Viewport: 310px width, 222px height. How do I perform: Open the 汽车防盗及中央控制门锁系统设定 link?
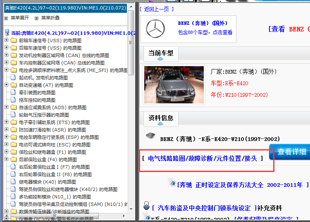(x=204, y=208)
